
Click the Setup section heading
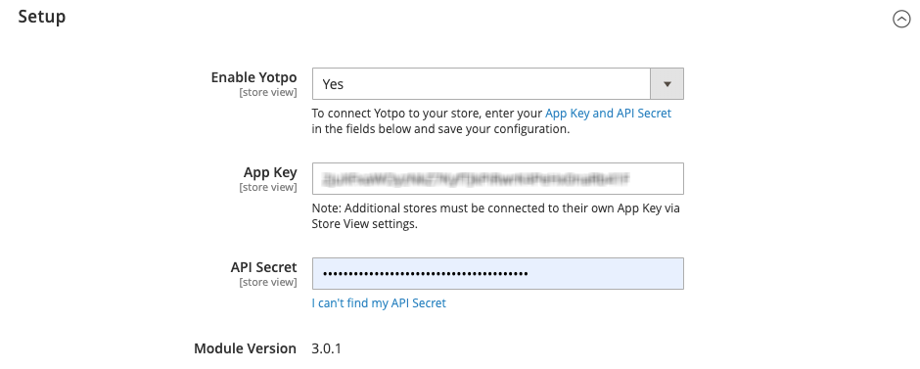pos(42,17)
